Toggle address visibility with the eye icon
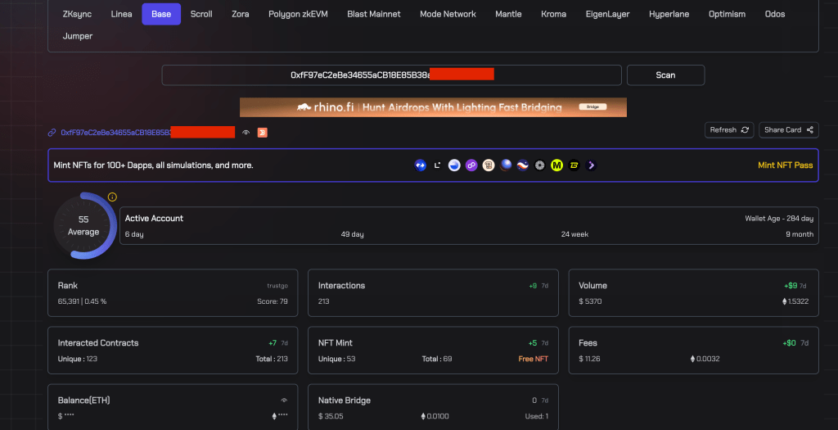The image size is (838, 430). [x=246, y=132]
